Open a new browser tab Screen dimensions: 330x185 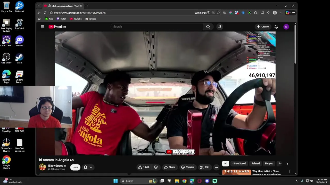87,6
